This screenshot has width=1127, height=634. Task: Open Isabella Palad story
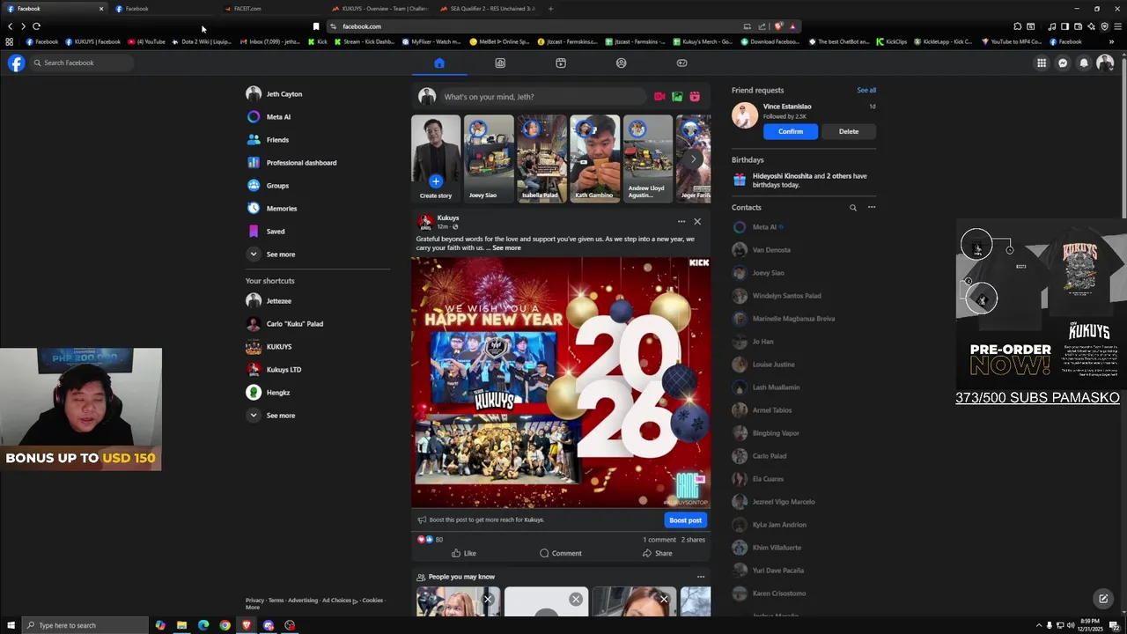pos(541,158)
